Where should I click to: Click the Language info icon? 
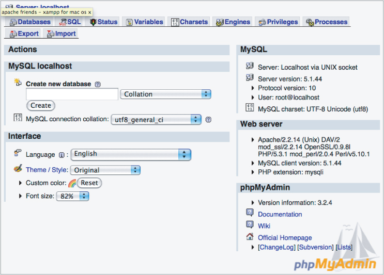click(x=62, y=155)
